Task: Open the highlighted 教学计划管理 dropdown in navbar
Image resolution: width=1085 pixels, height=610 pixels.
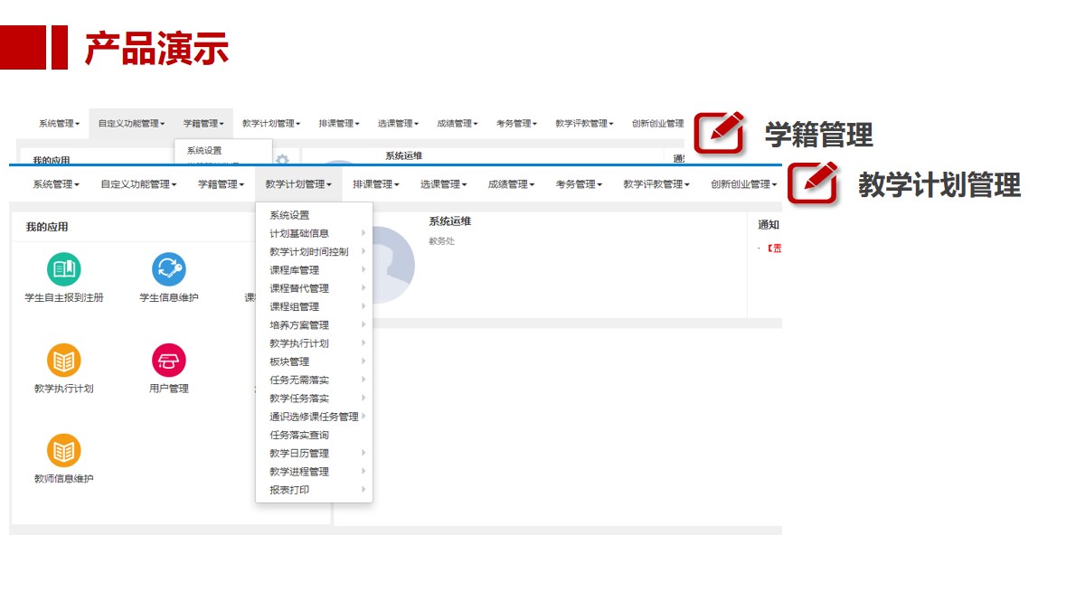Action: coord(298,184)
